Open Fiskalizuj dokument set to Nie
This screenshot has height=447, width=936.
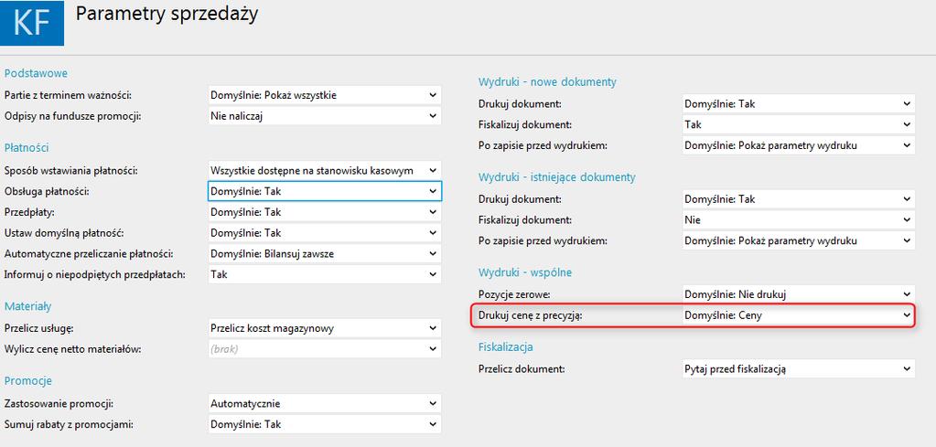click(798, 220)
